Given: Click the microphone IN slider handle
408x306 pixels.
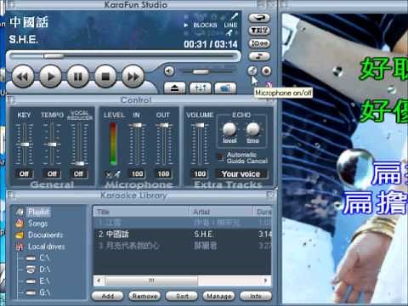Looking at the screenshot, I should tap(137, 125).
